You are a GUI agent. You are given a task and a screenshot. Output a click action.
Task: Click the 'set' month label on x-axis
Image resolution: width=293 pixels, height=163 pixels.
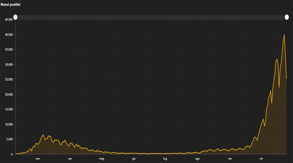[x=230, y=159]
